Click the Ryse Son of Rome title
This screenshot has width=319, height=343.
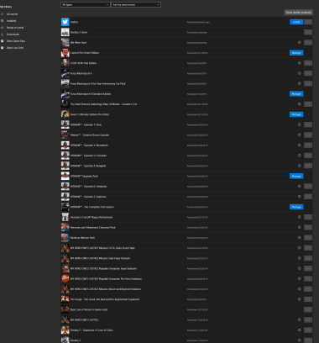[89, 309]
